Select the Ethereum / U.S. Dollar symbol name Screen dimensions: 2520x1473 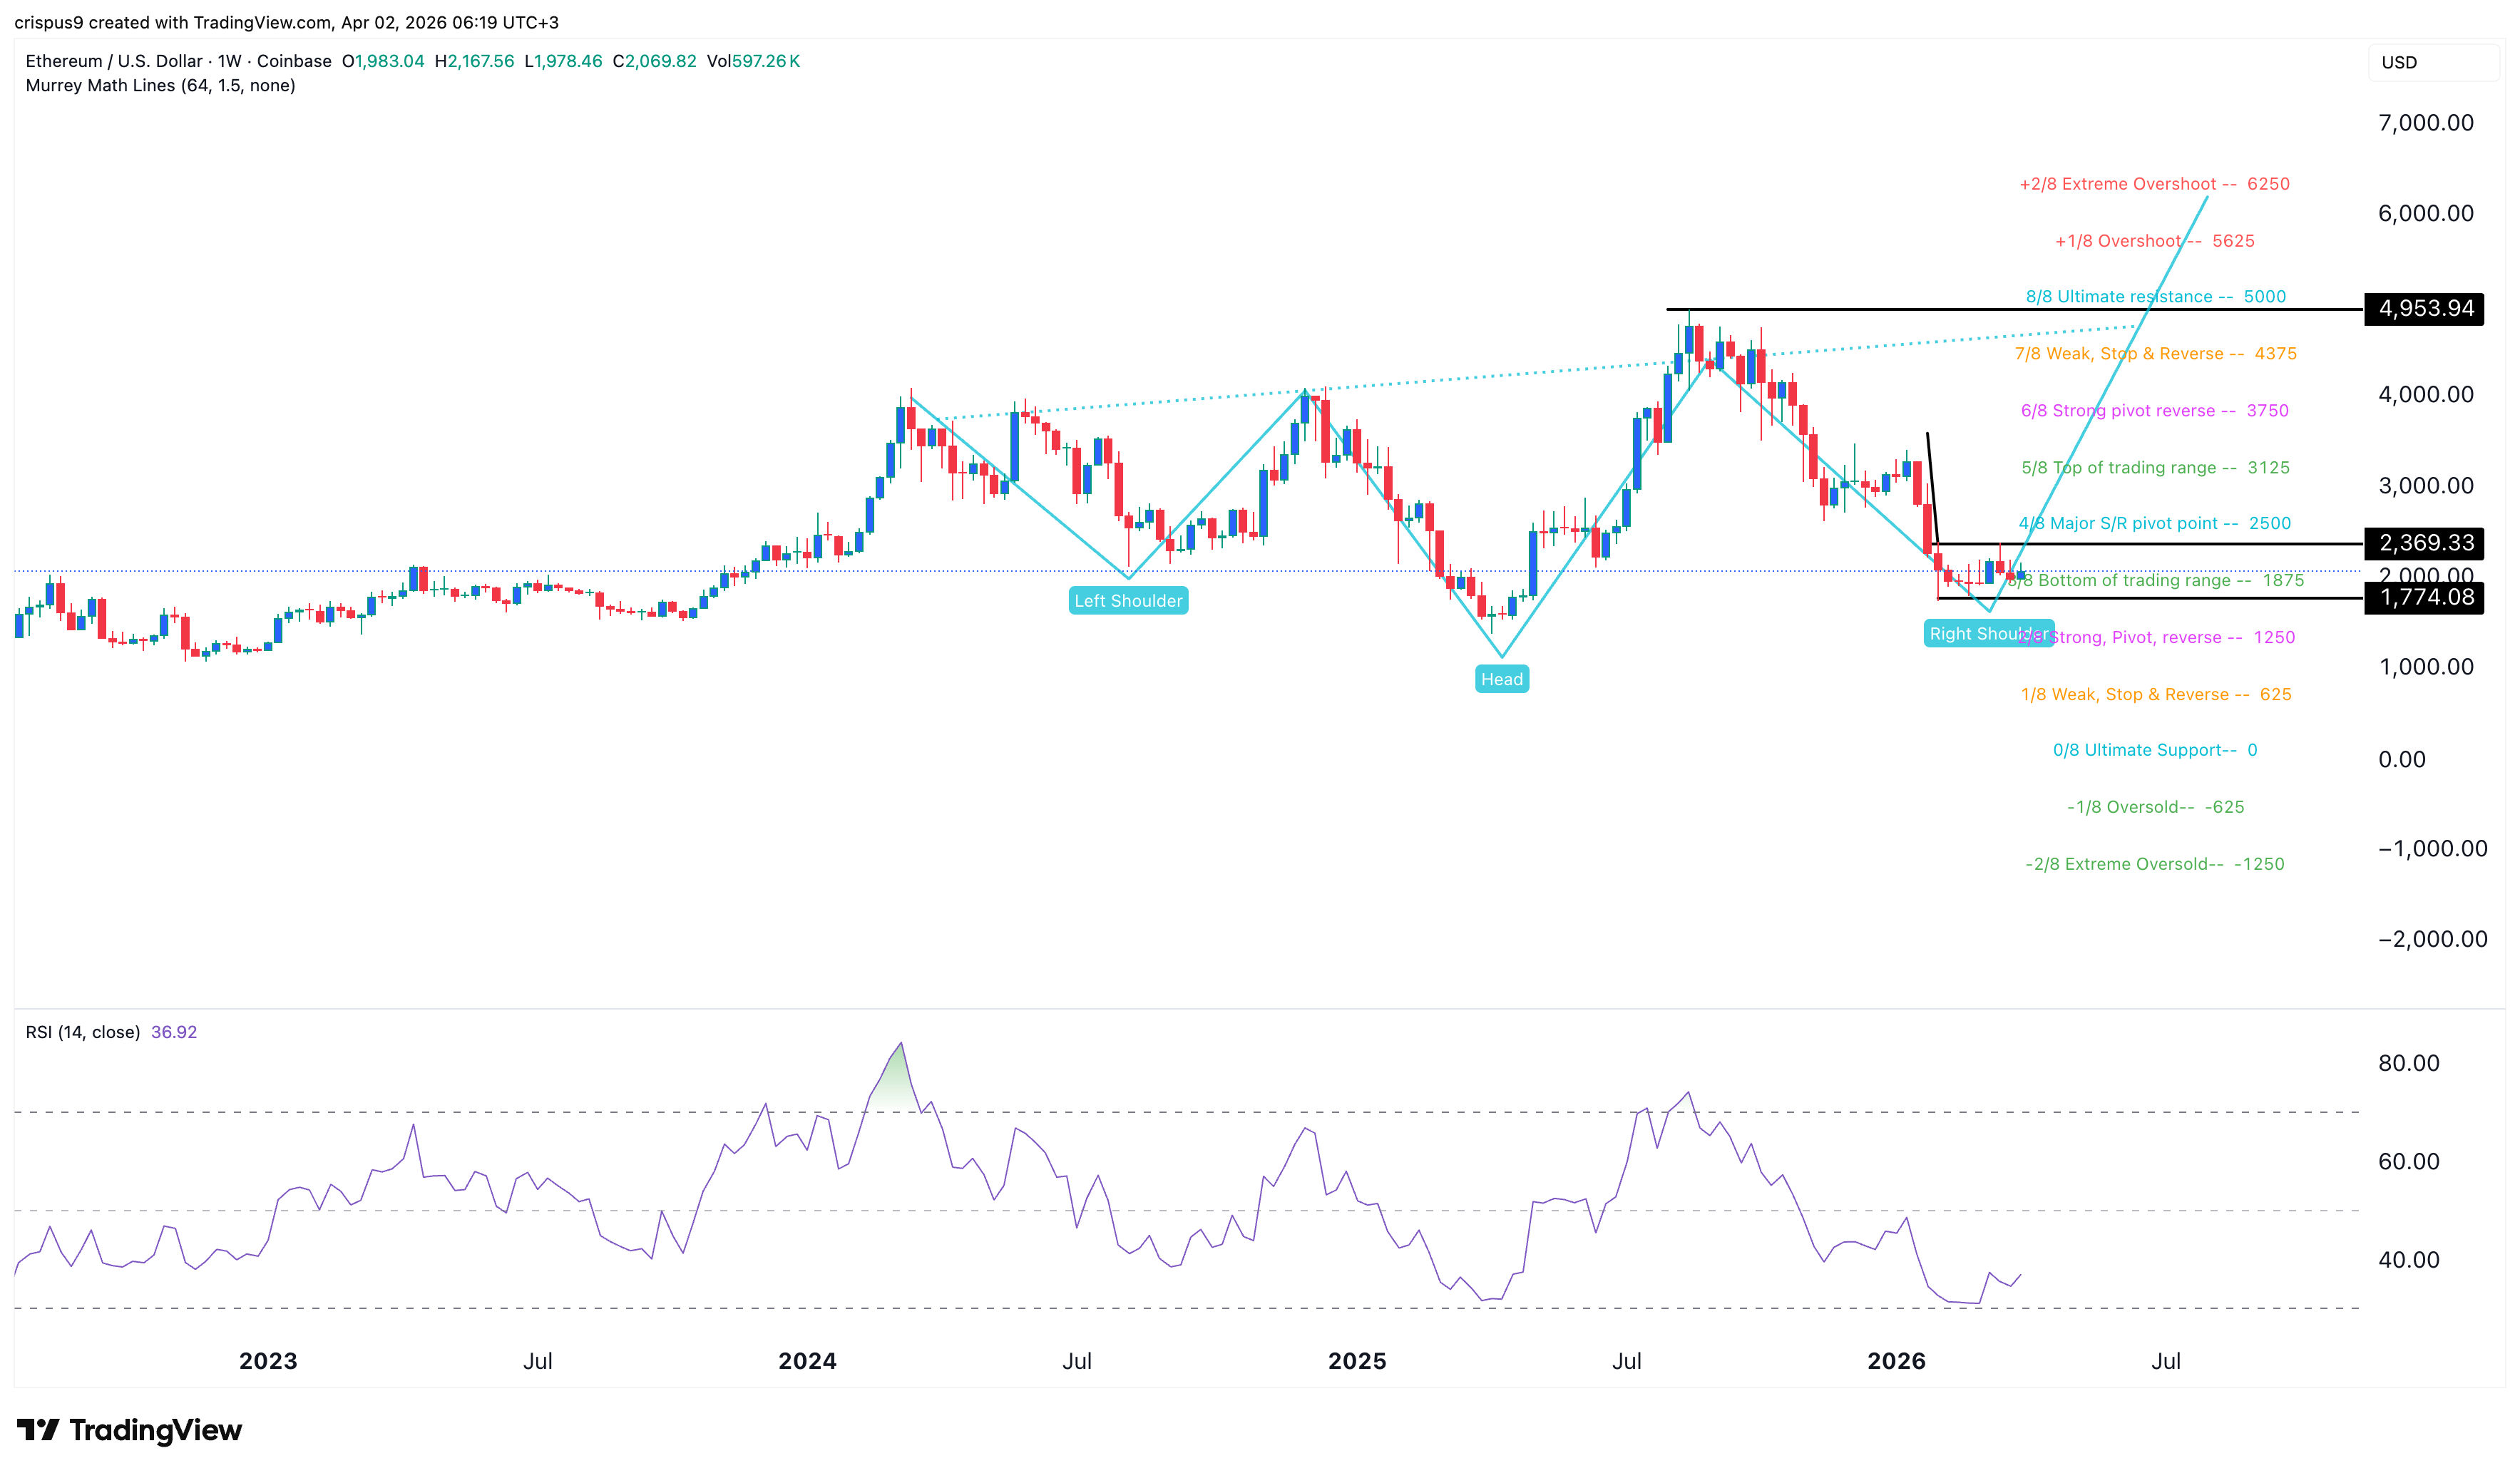[x=110, y=61]
